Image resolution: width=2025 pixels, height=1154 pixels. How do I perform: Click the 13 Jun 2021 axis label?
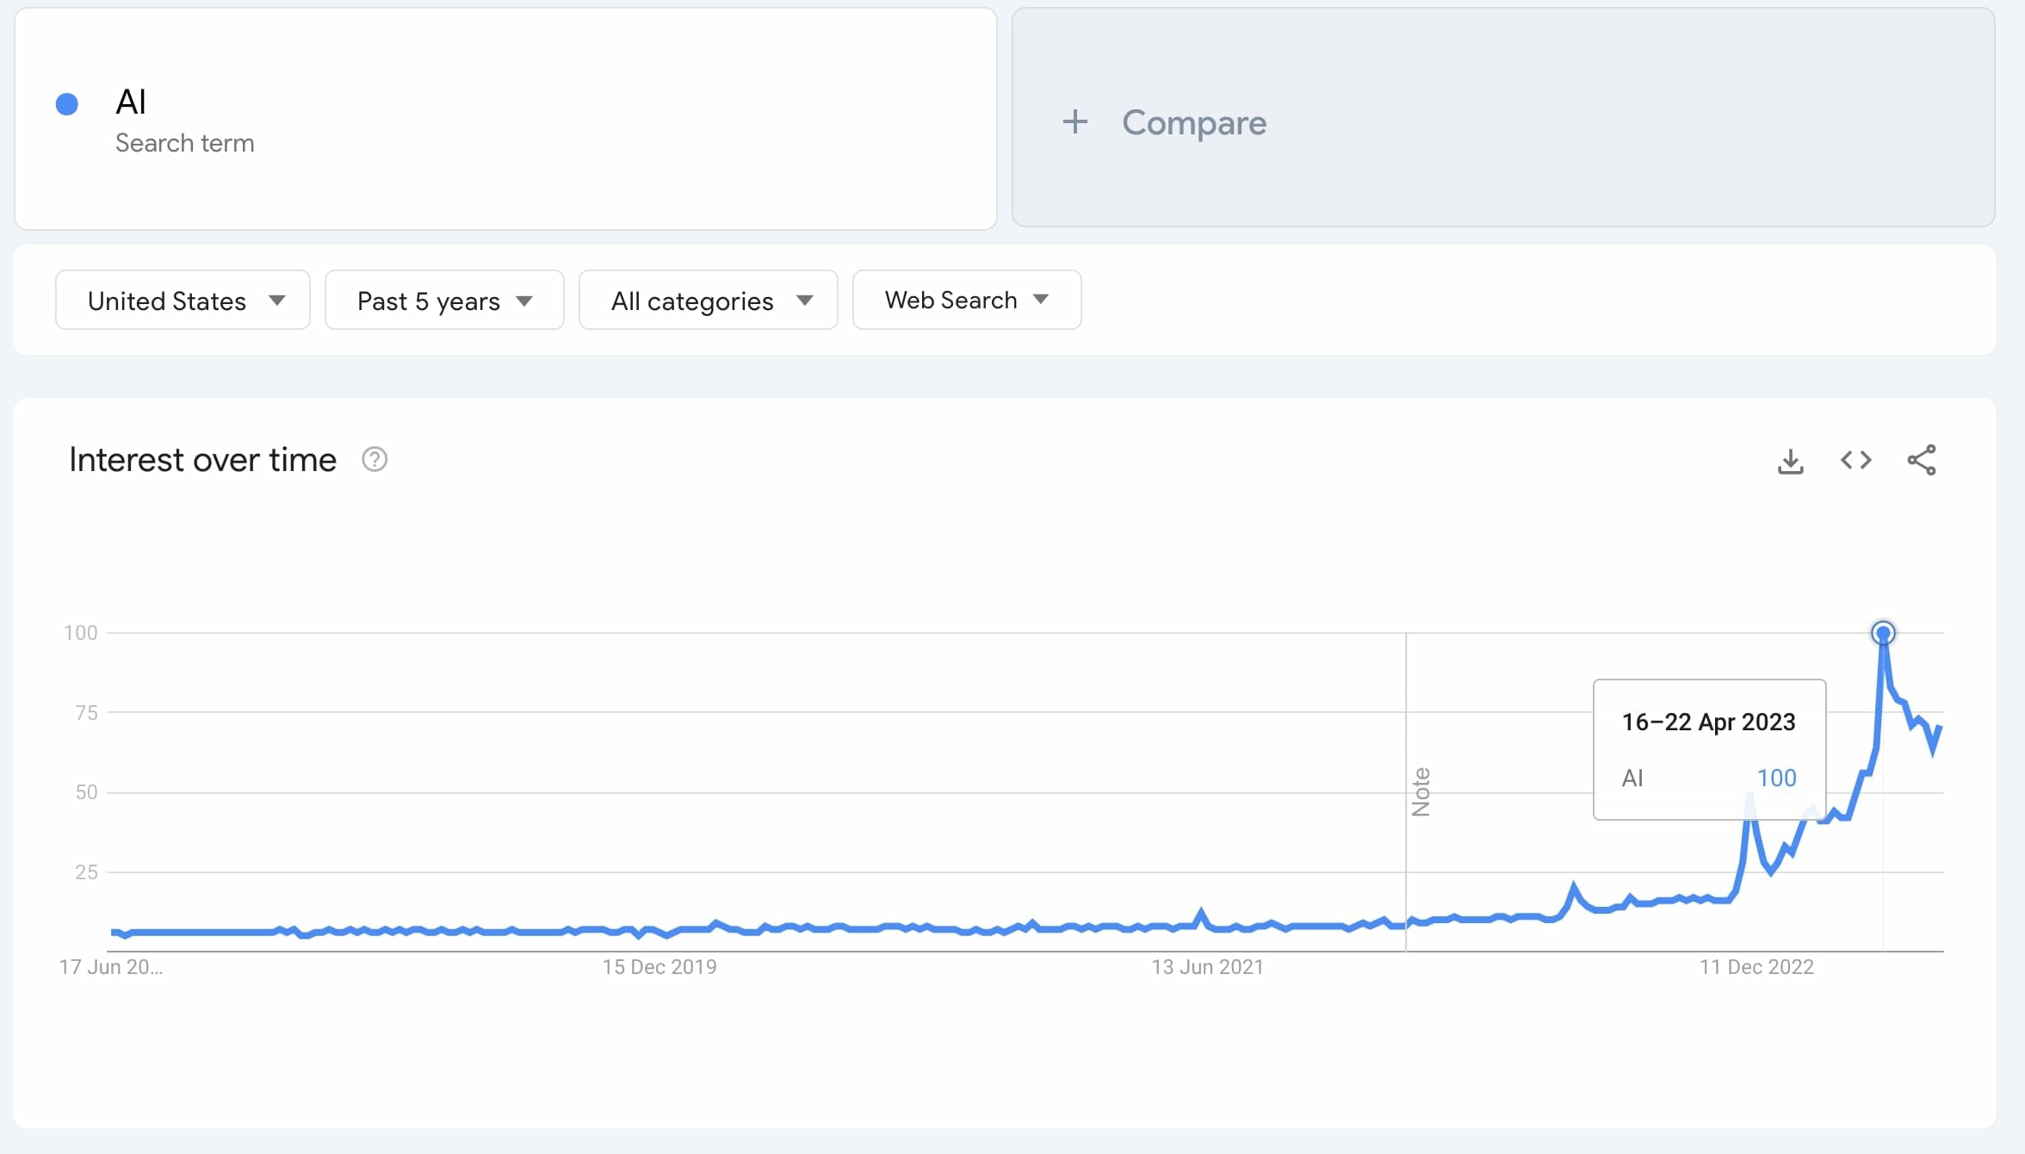(1207, 967)
